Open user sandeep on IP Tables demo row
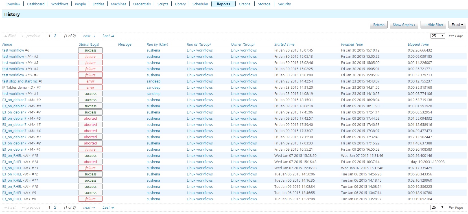Image resolution: width=468 pixels, height=214 pixels. 154,87
